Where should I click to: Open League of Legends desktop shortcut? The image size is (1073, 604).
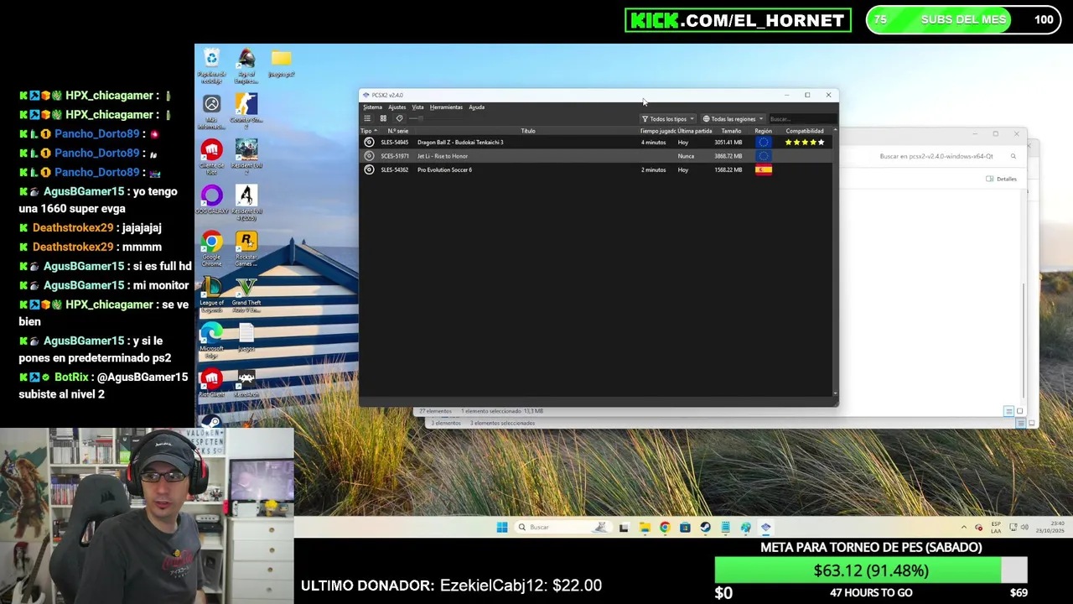point(211,295)
